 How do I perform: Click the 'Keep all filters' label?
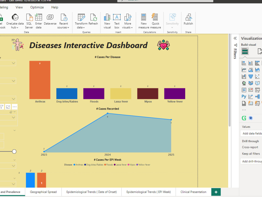tap(251, 154)
